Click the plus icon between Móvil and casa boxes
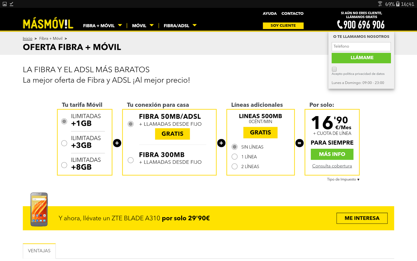 117,143
